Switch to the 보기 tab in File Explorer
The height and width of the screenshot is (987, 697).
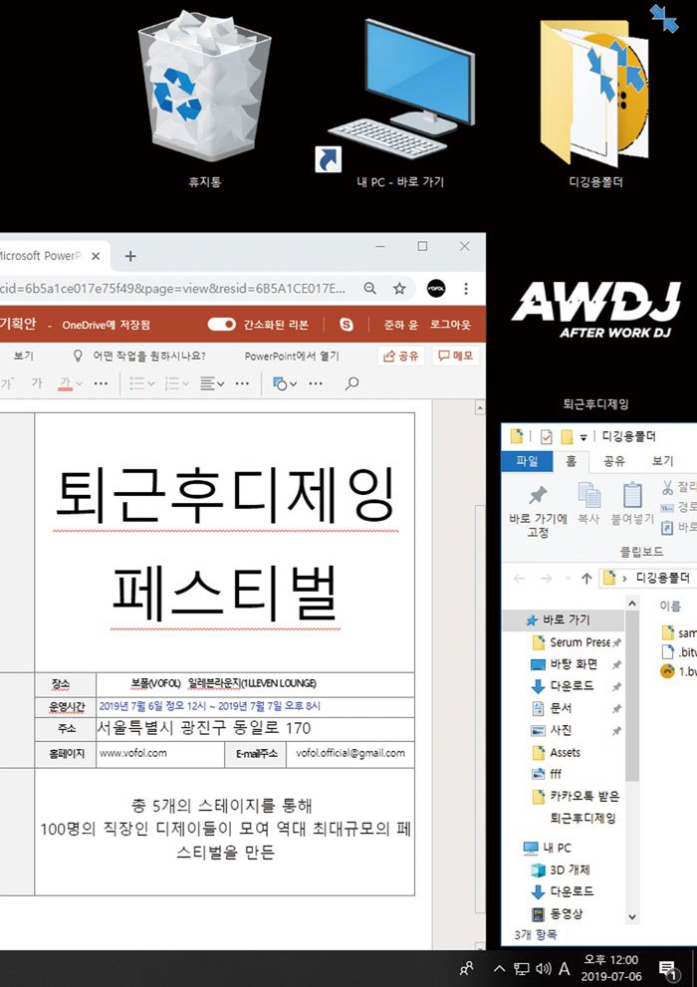click(662, 461)
